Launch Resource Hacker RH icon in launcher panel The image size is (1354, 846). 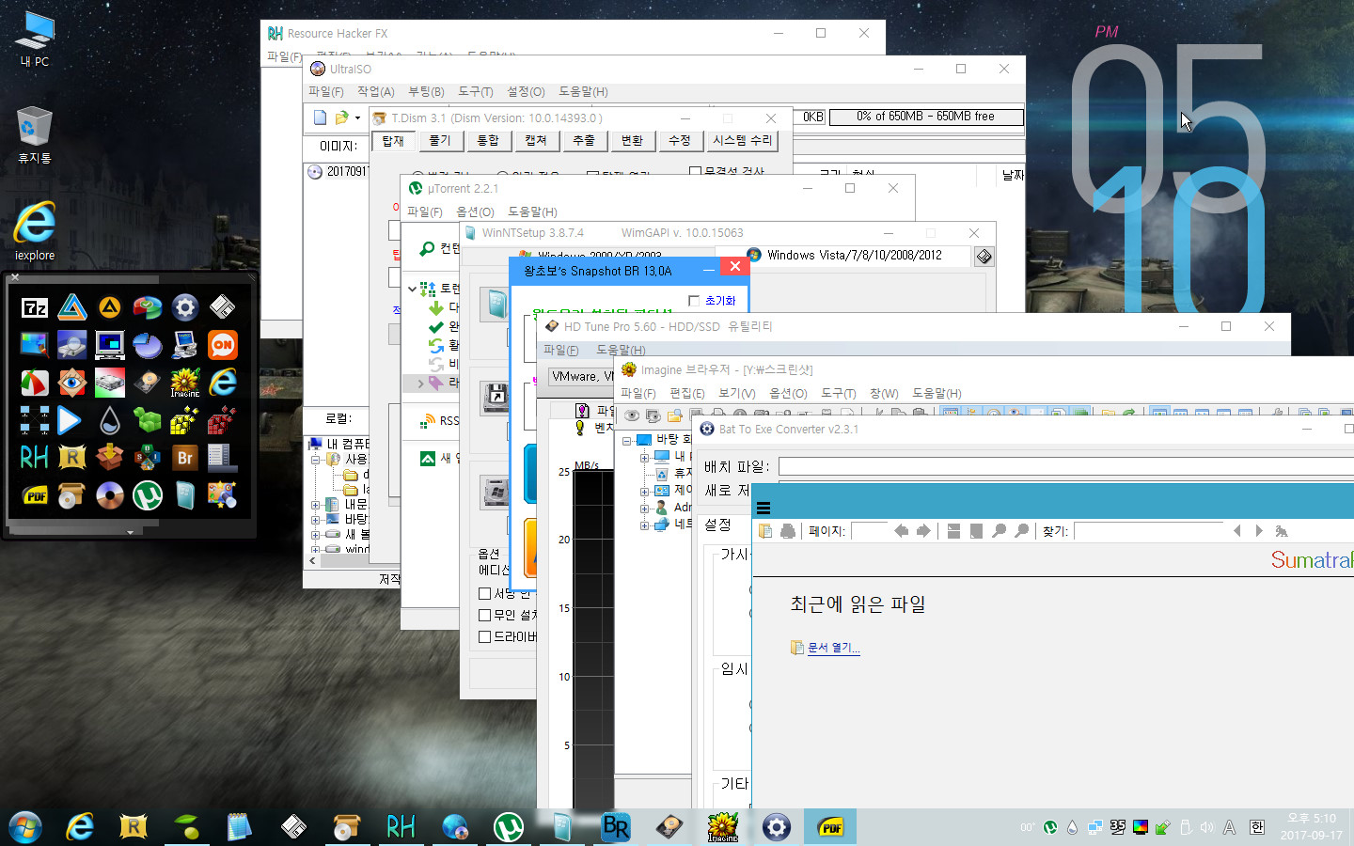point(35,458)
